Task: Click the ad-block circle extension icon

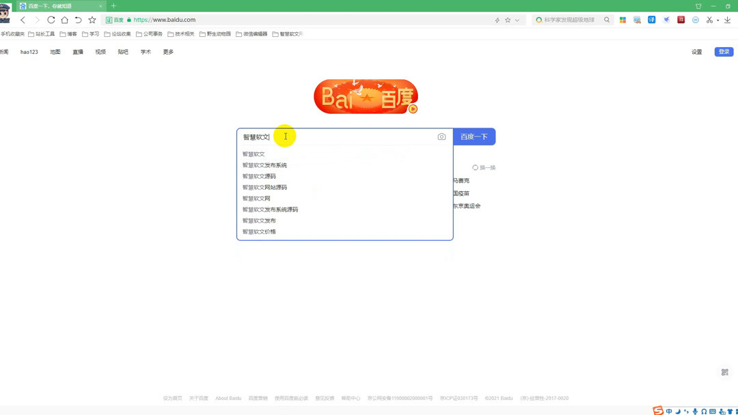Action: point(696,20)
